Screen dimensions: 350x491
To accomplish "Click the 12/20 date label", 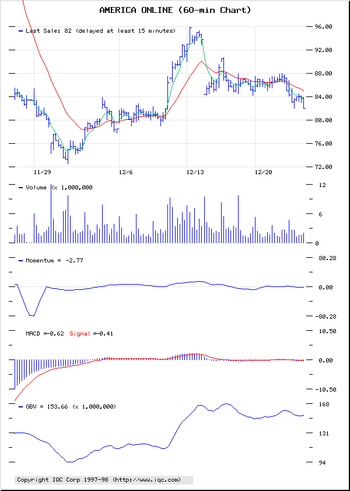I will point(264,172).
